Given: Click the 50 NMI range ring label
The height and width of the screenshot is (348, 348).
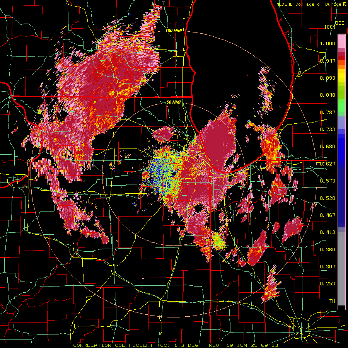Looking at the screenshot, I should 174,102.
